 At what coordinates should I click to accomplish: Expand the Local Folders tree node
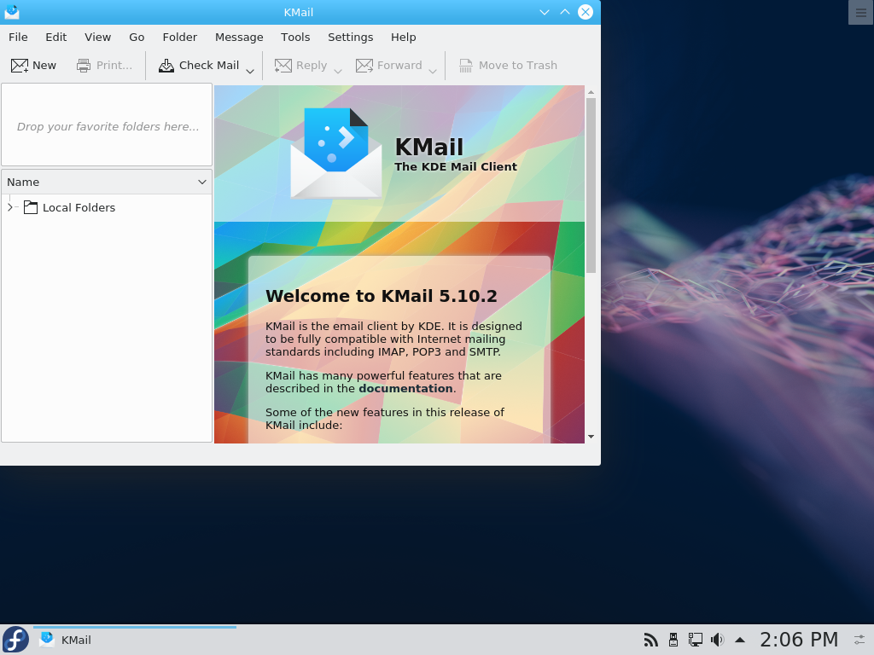10,208
